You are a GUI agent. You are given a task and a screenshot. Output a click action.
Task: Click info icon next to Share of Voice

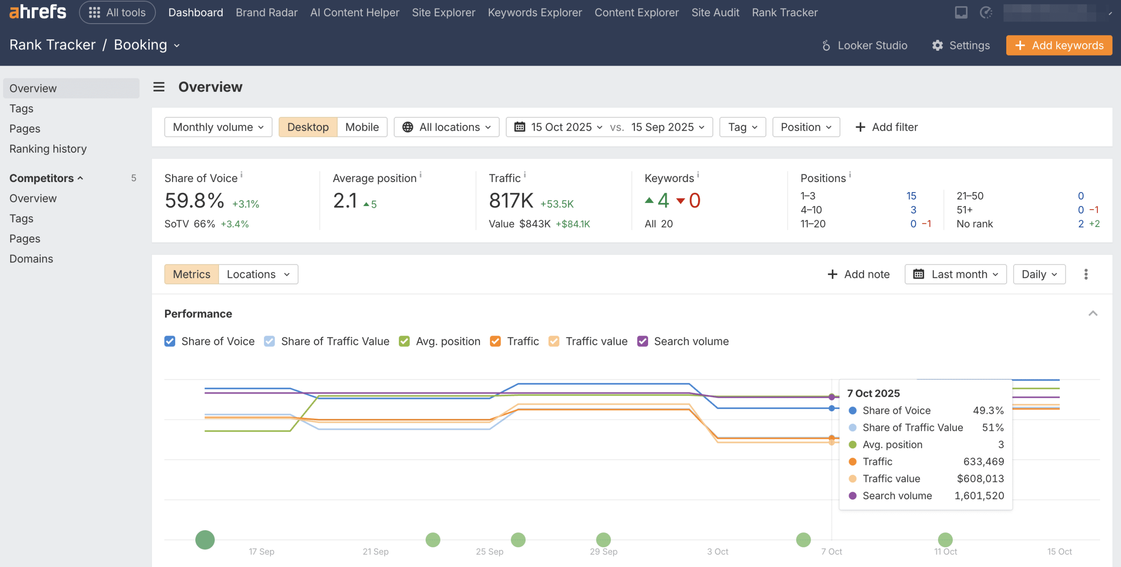[x=241, y=174]
